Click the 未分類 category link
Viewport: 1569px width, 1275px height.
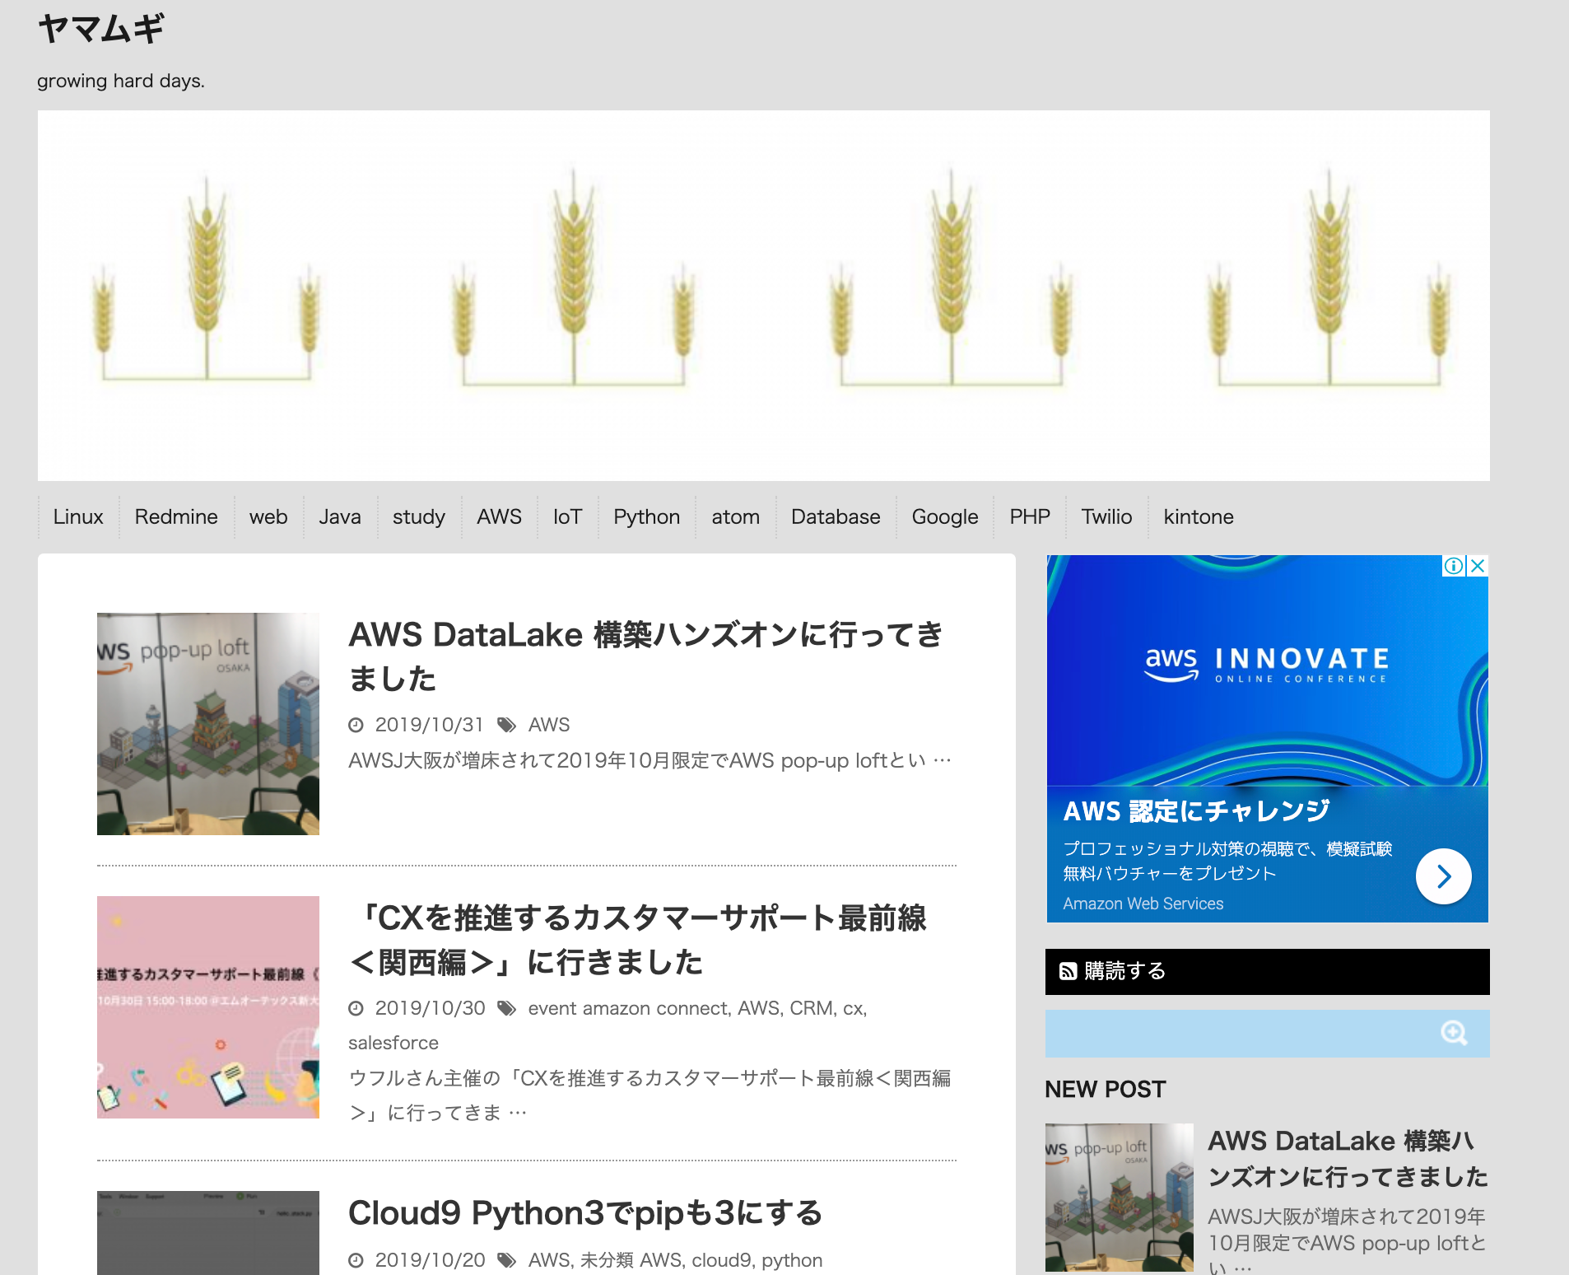[x=607, y=1260]
